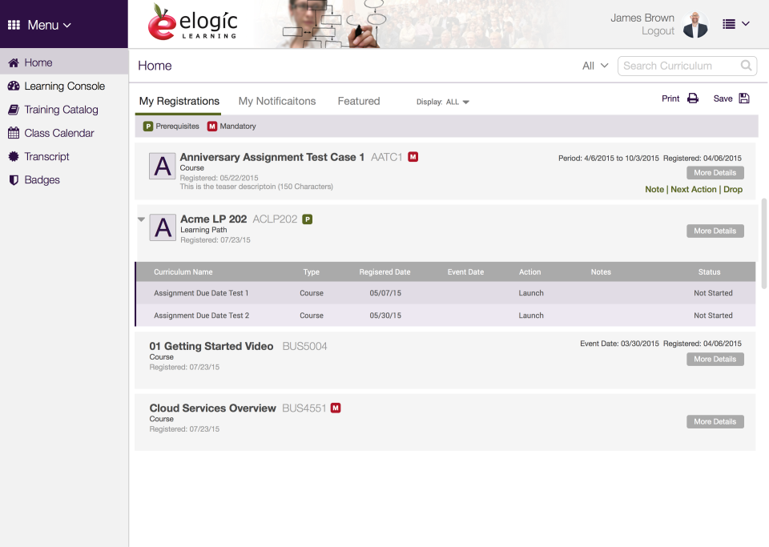Collapse the Acme LP 202 learning path
Viewport: 769px width, 547px height.
[x=141, y=218]
